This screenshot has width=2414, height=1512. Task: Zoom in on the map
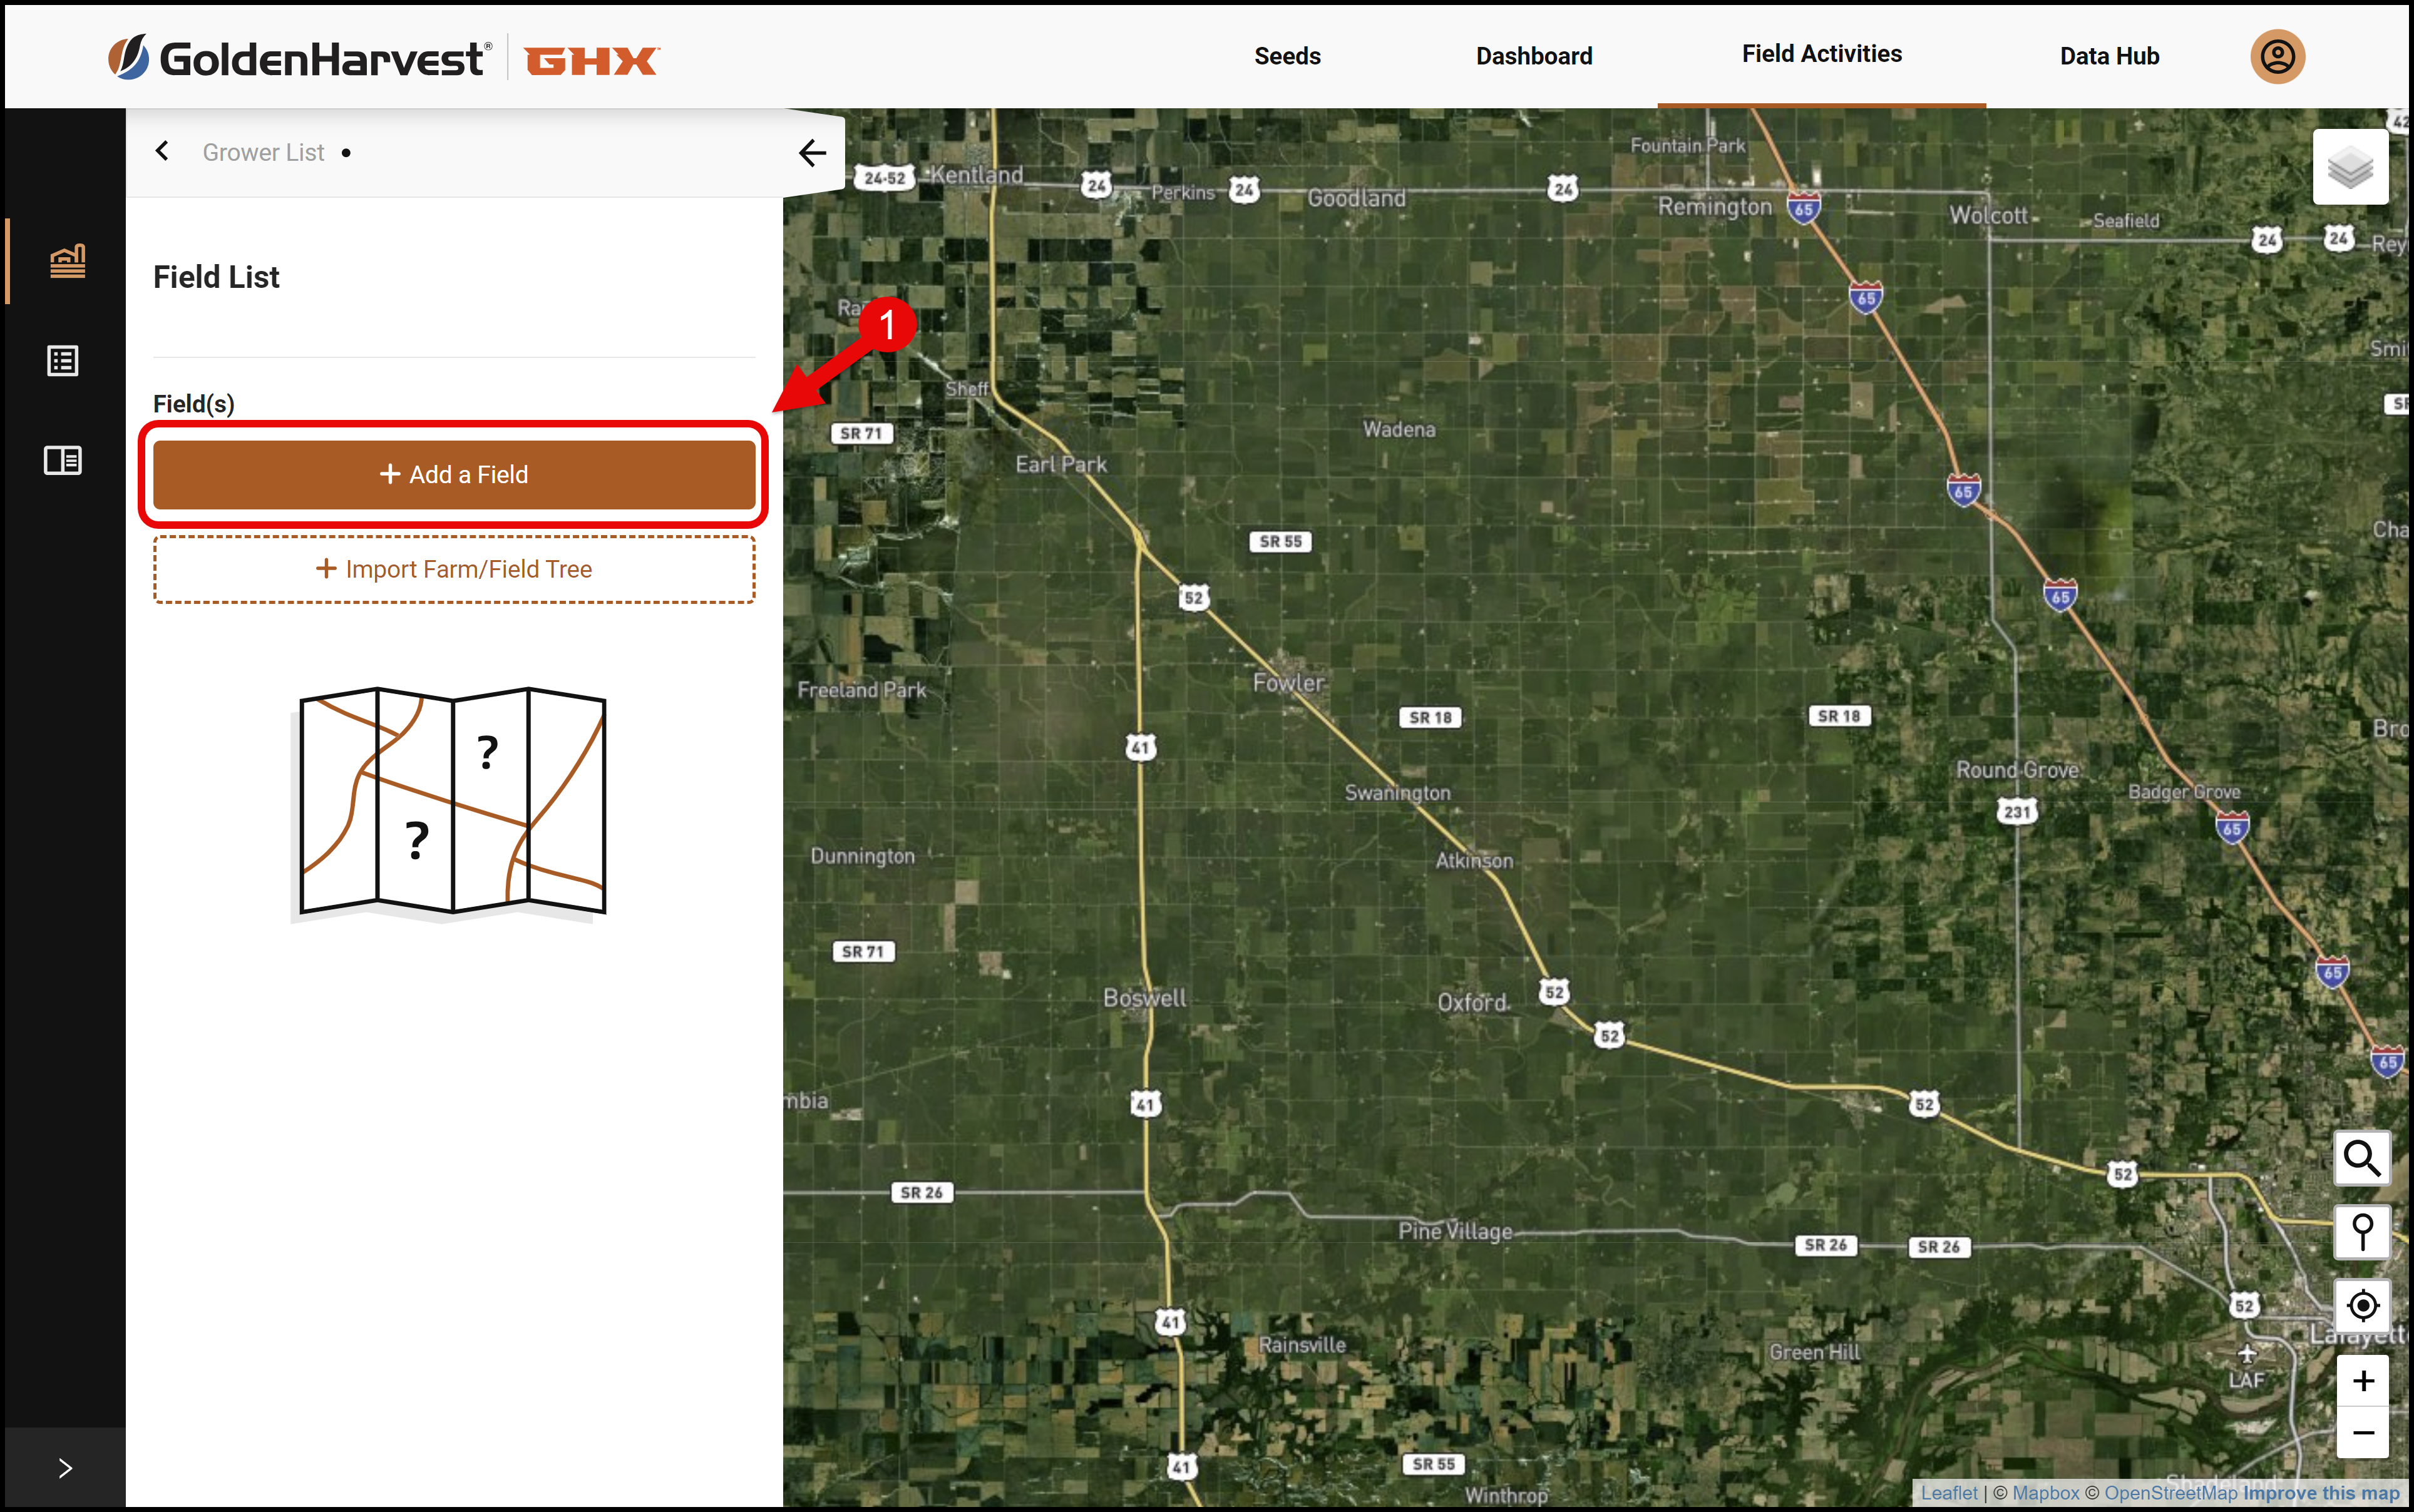(2362, 1381)
